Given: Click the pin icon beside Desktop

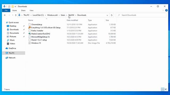Looking at the screenshot, I should [x=24, y=26].
